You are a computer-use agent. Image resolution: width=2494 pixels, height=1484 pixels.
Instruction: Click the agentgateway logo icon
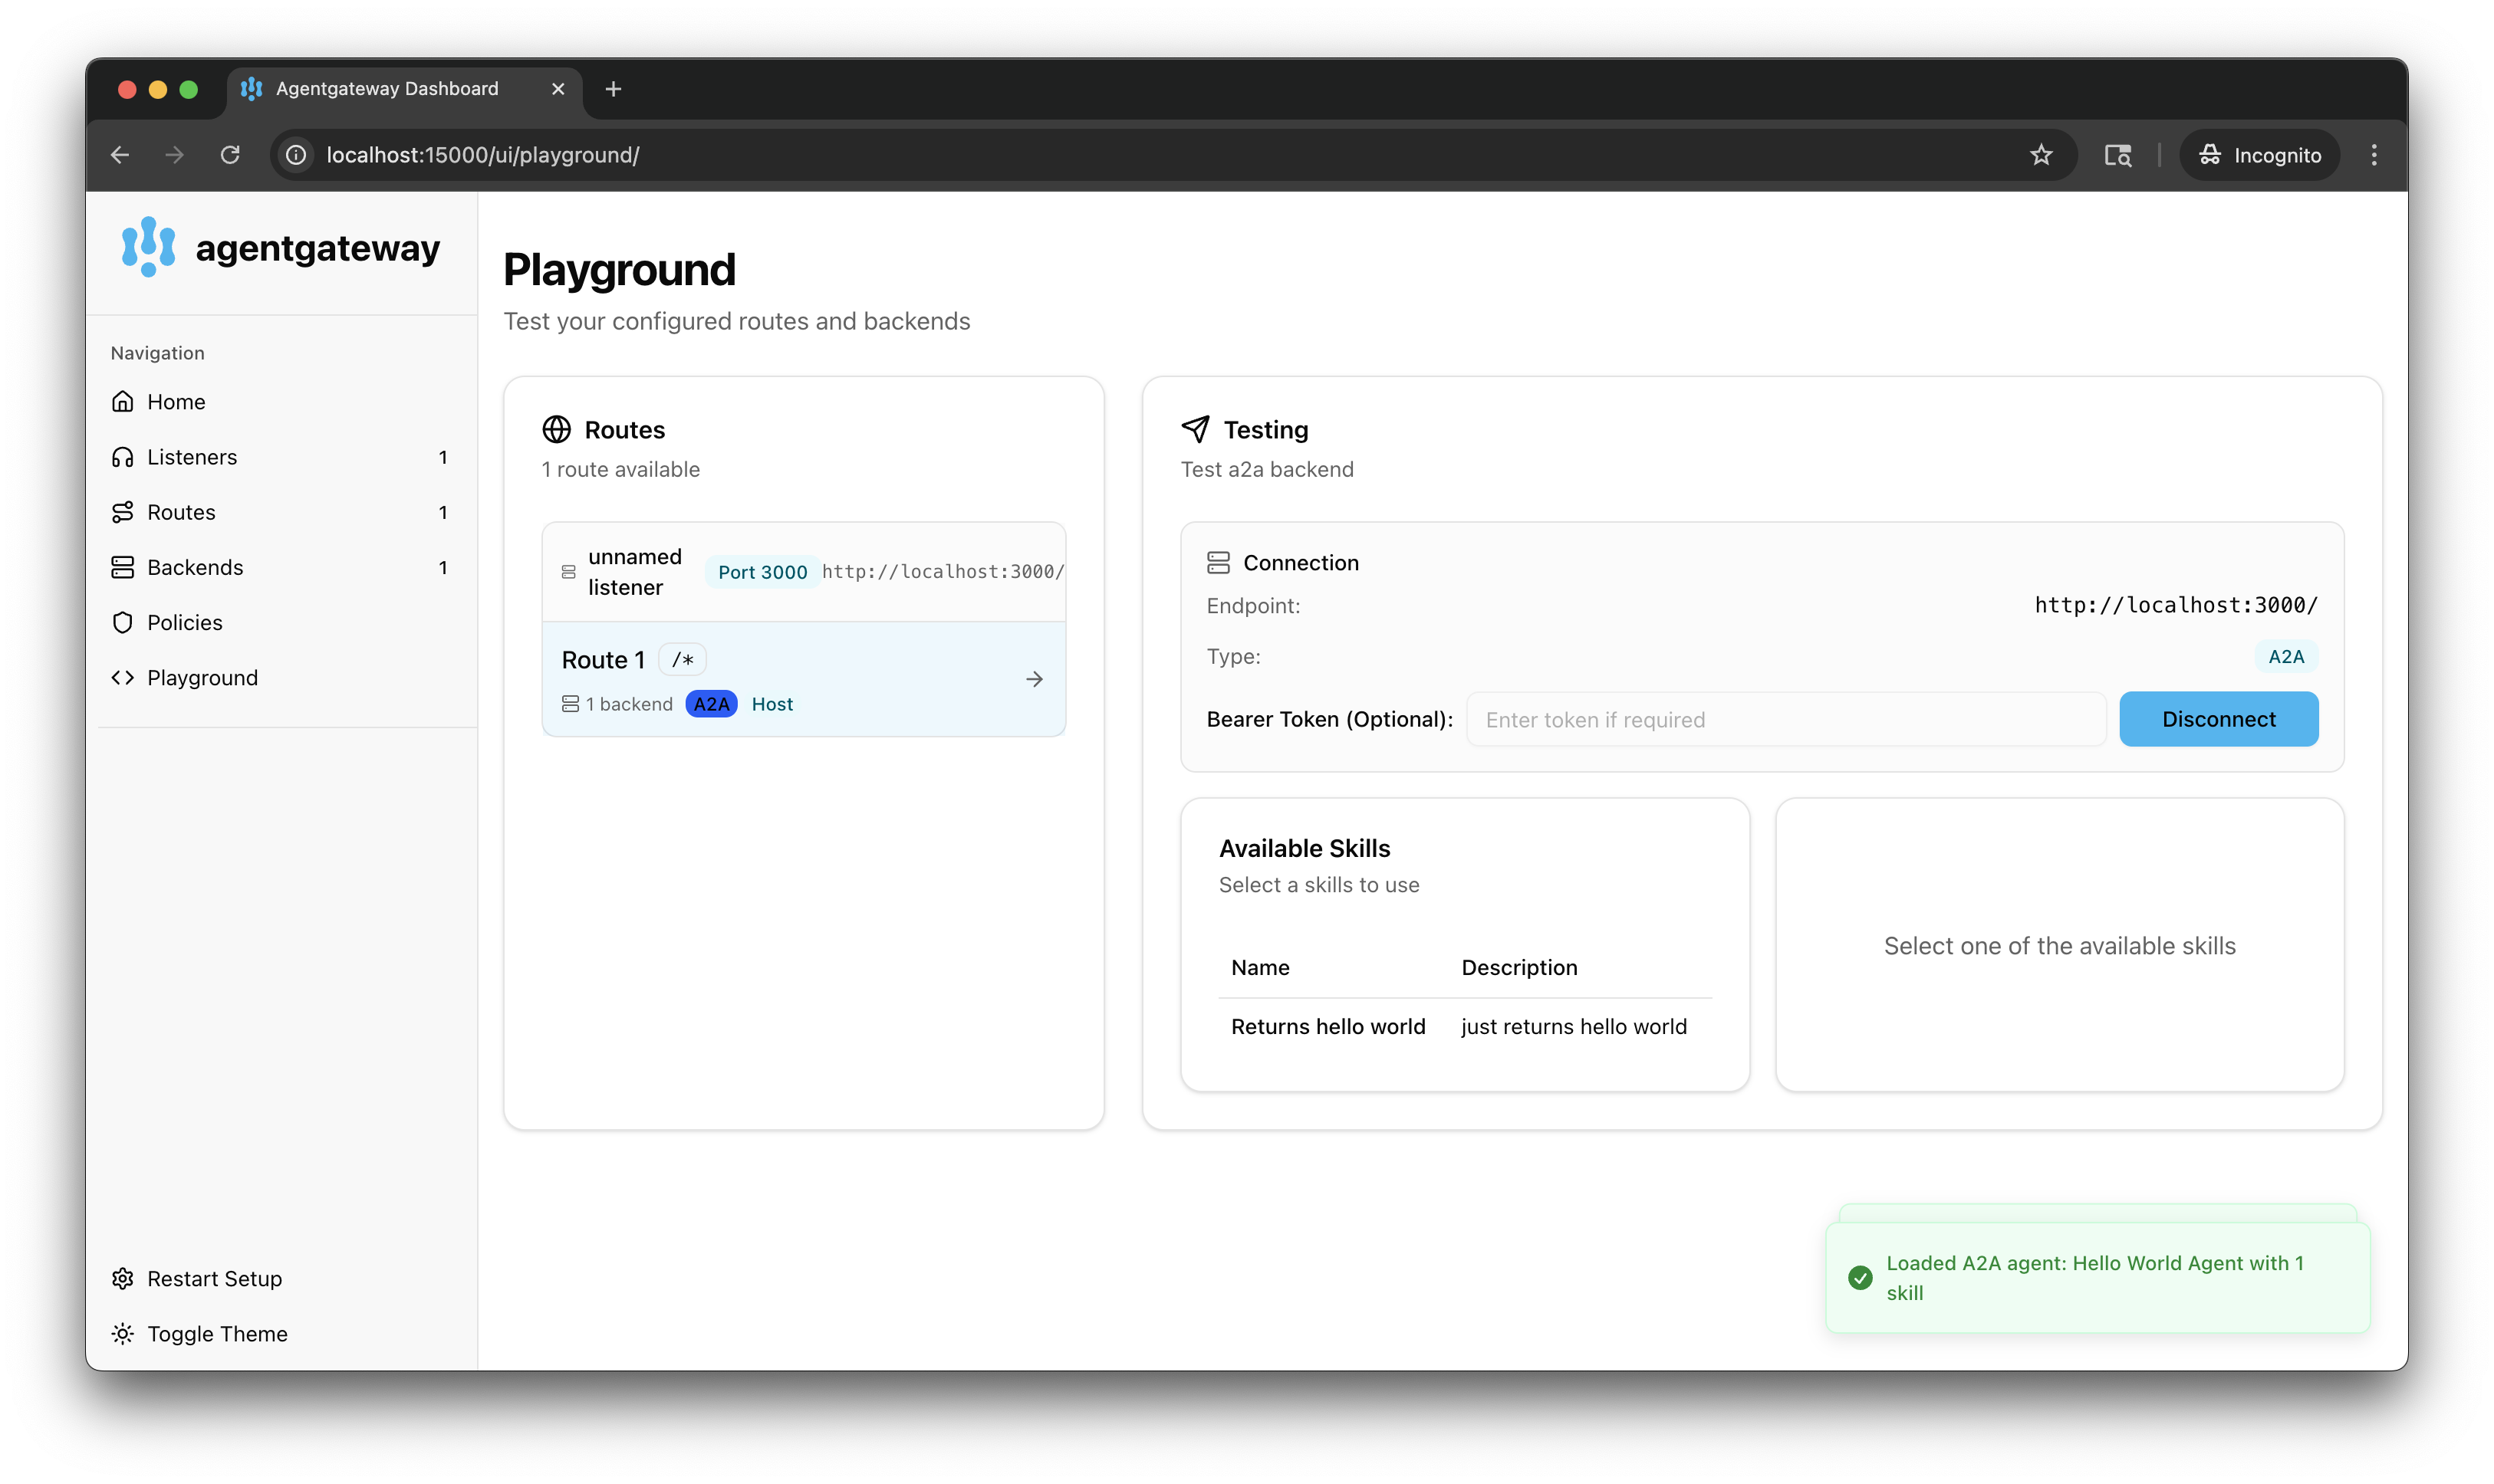148,247
